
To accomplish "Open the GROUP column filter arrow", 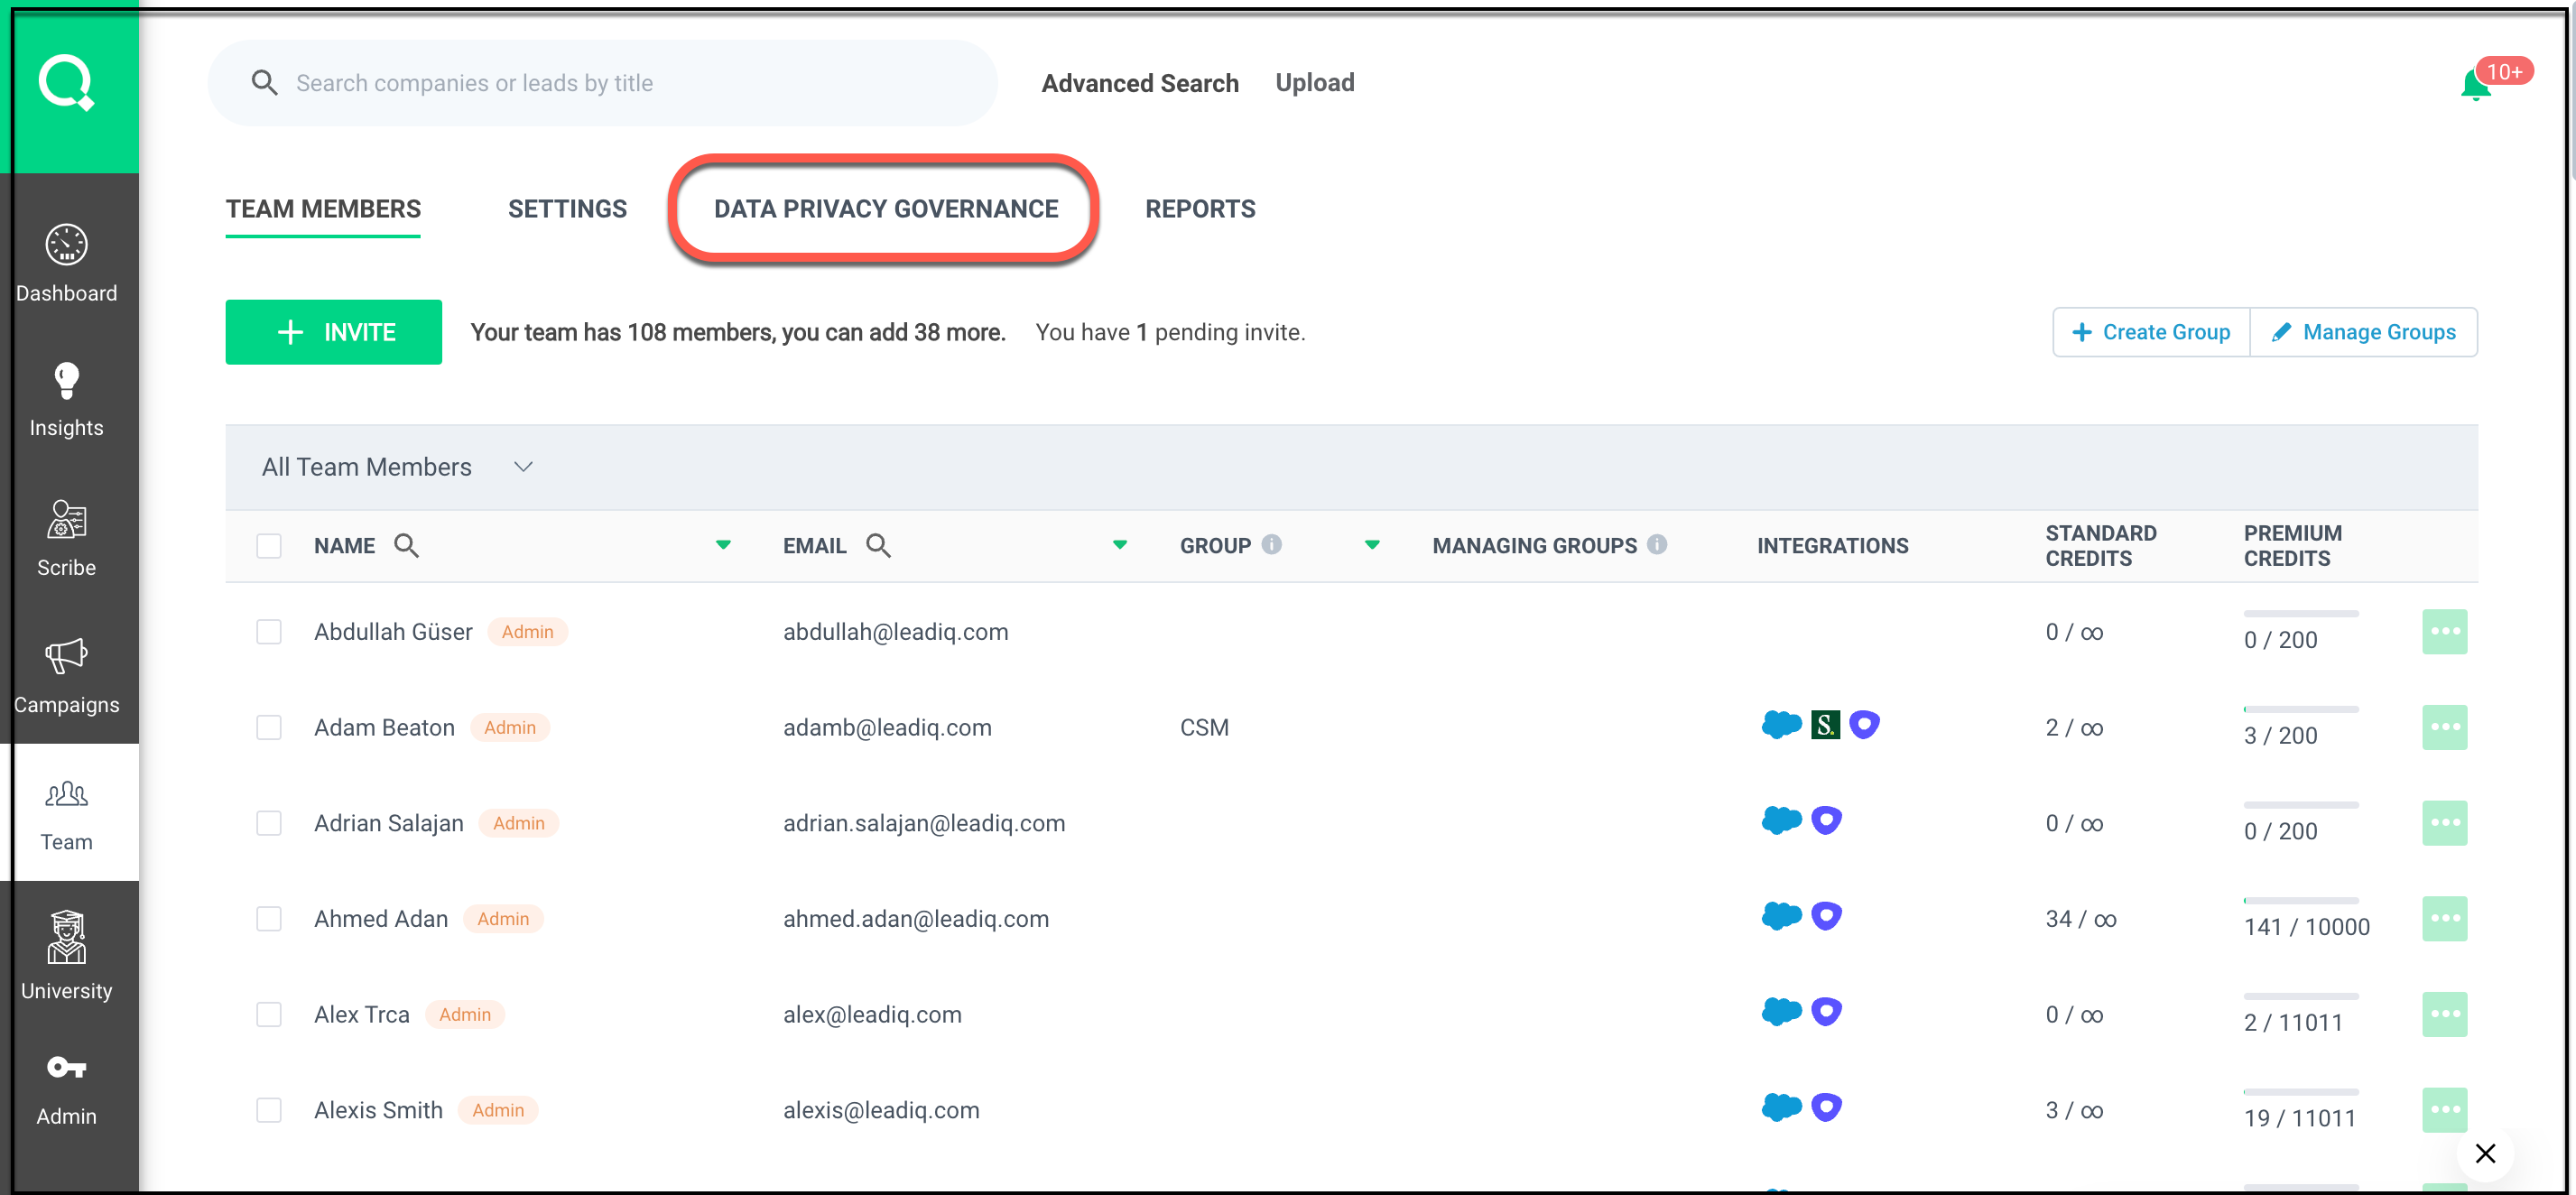I will click(x=1372, y=545).
